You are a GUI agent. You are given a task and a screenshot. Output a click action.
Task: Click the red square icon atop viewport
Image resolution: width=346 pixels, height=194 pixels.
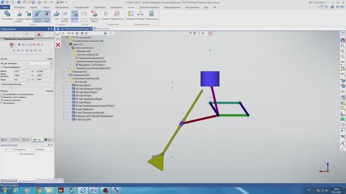coord(210,33)
